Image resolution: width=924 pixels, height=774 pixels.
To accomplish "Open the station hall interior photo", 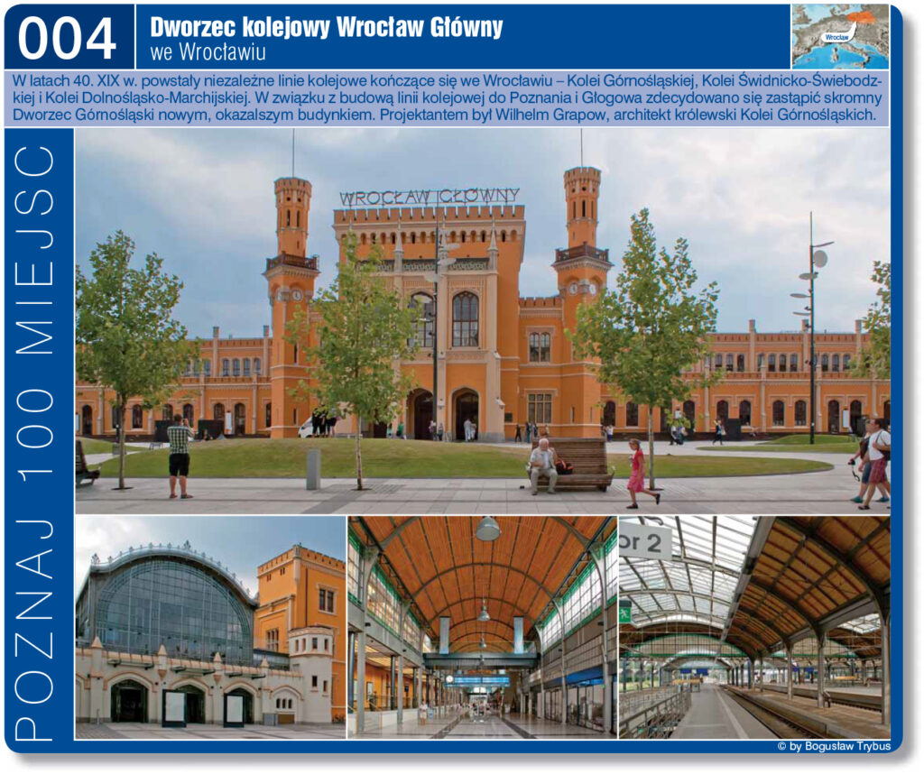I will click(482, 627).
